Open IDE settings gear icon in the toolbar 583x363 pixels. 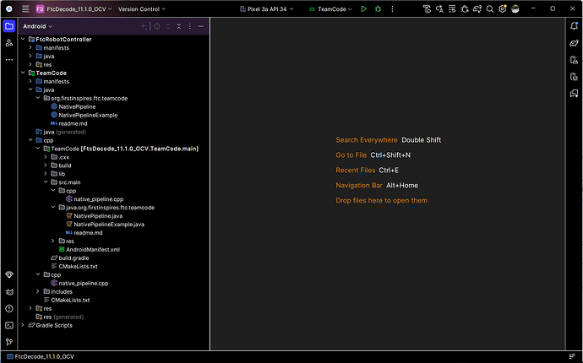(503, 9)
